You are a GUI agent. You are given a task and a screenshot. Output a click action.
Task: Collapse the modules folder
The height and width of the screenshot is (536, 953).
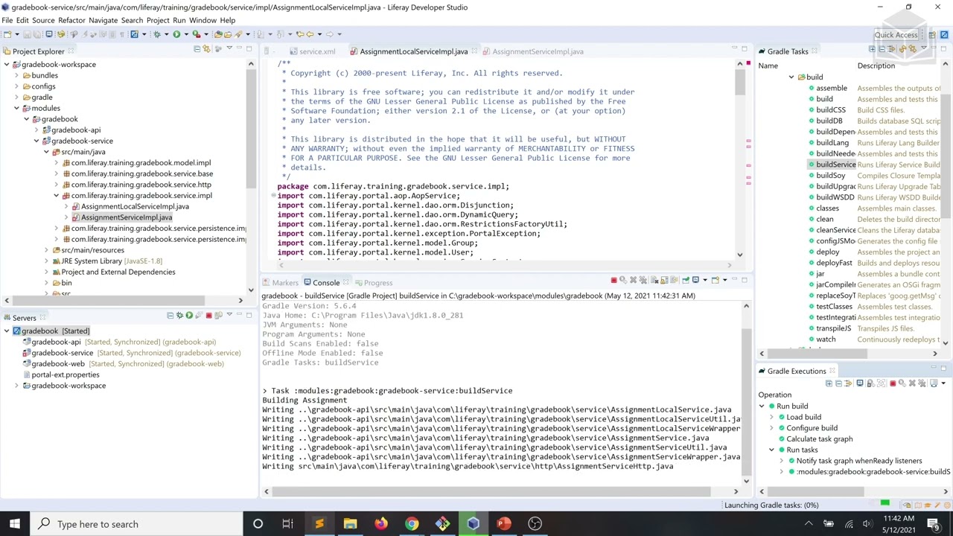(x=16, y=109)
